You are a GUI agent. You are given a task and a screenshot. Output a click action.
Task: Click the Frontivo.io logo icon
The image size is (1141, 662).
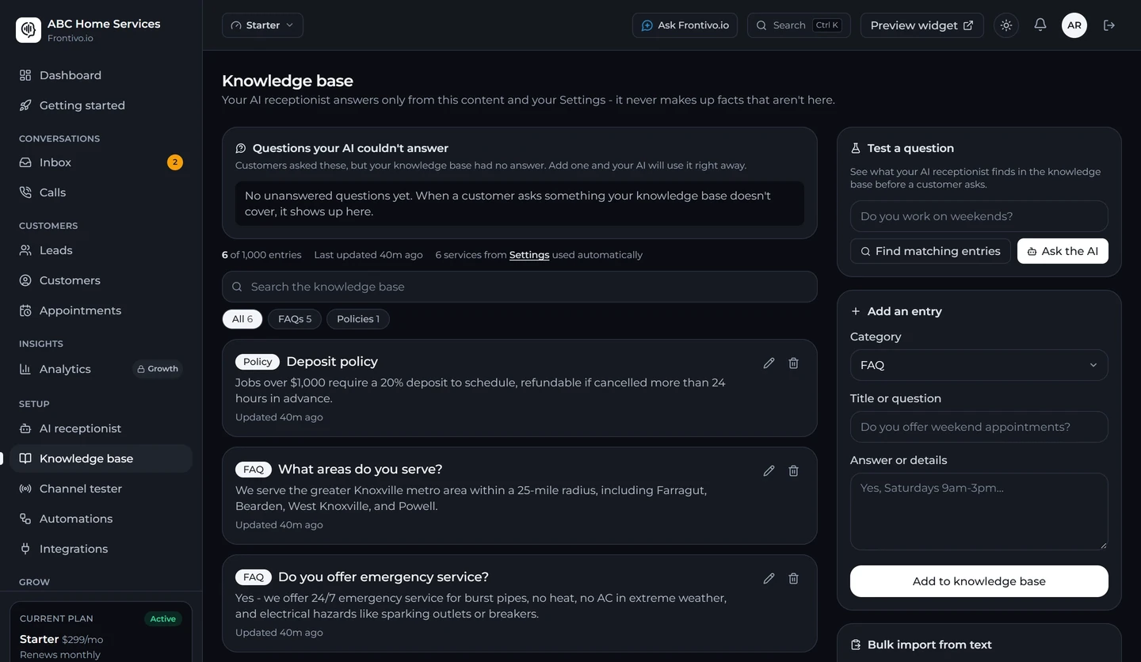point(29,30)
